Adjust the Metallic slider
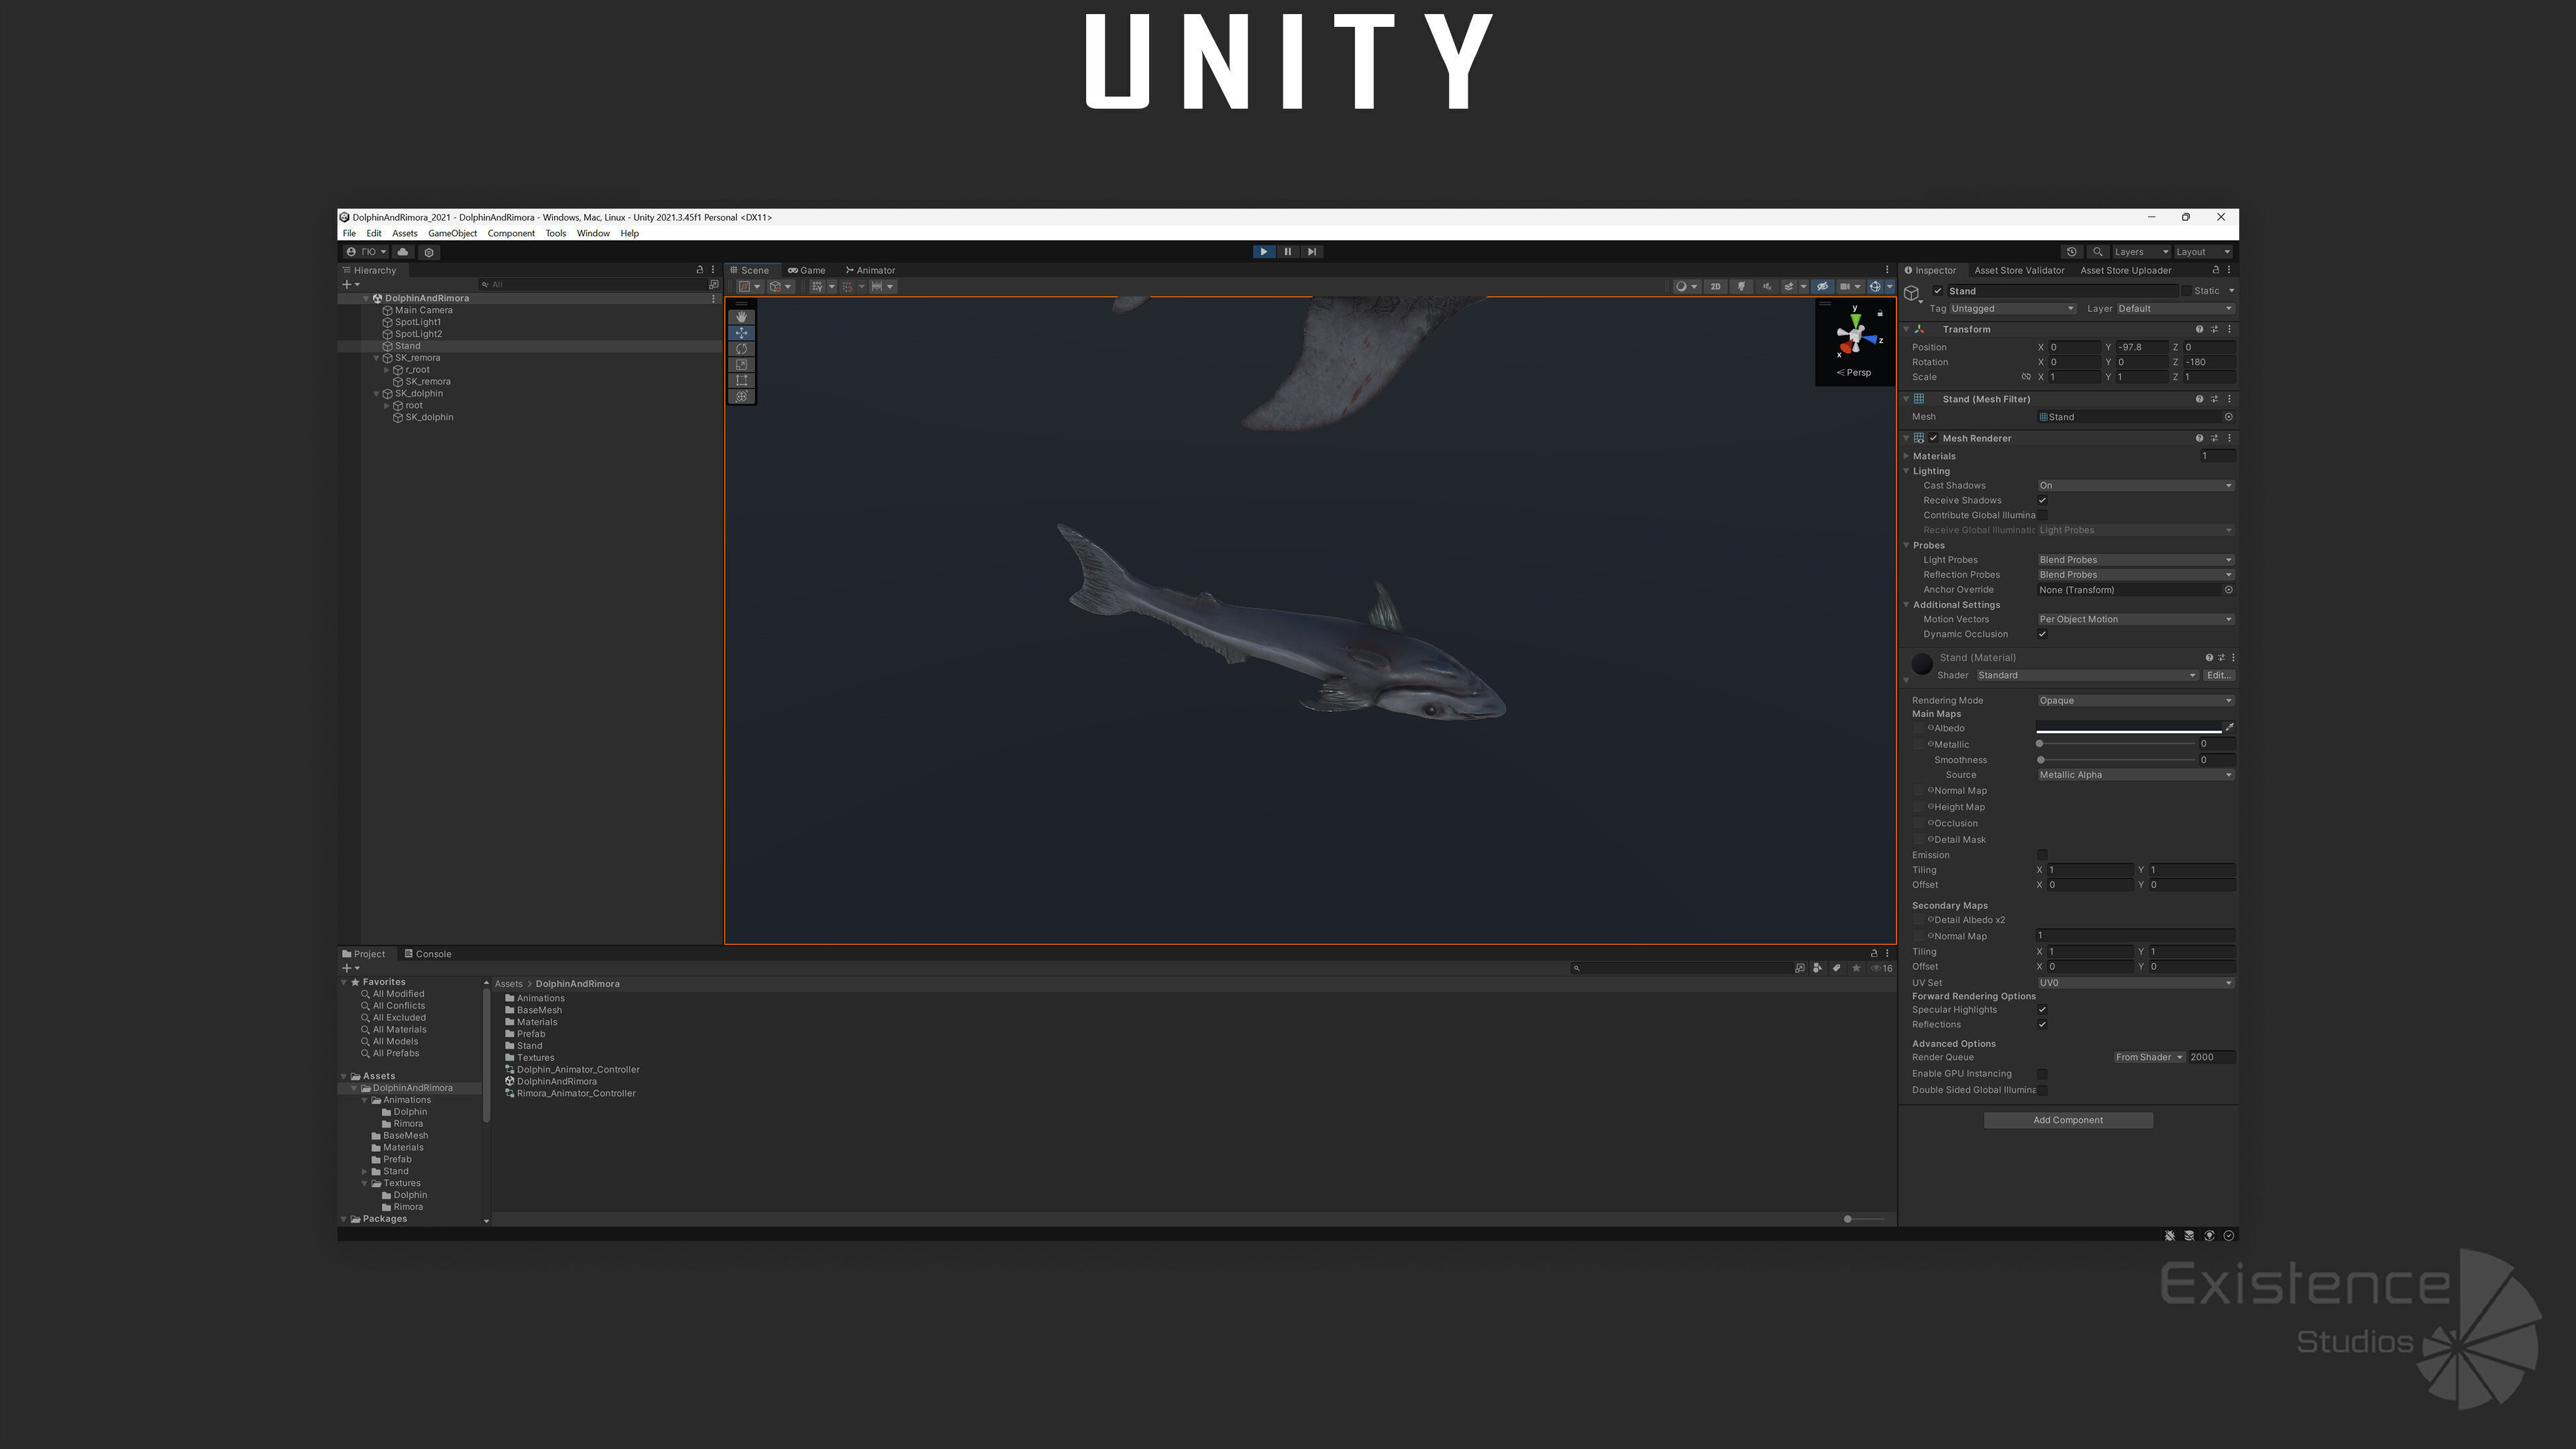Screen dimensions: 2576x1449 coord(2116,744)
